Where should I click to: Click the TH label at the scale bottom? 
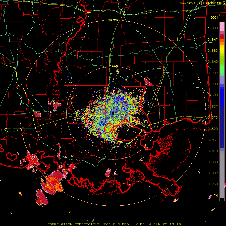[x=216, y=195]
